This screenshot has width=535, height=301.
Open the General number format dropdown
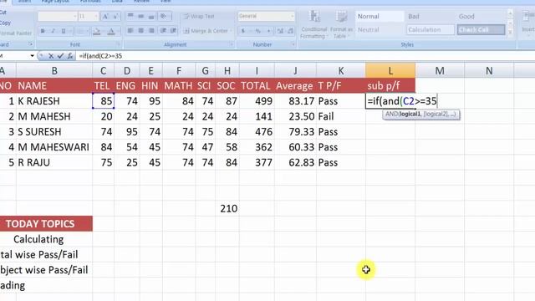pyautogui.click(x=292, y=16)
